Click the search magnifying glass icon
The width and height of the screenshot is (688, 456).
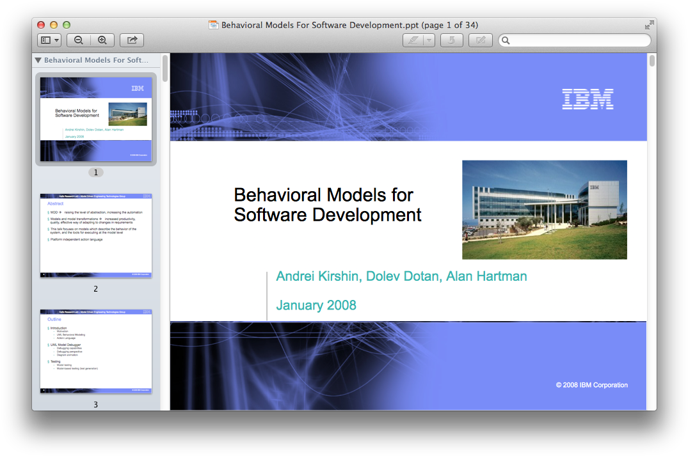pyautogui.click(x=506, y=40)
